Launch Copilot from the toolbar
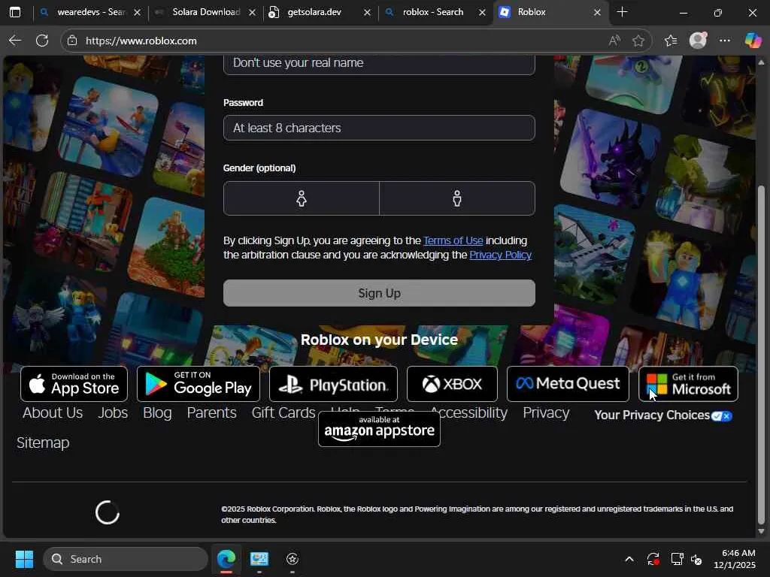The image size is (770, 577). point(753,41)
